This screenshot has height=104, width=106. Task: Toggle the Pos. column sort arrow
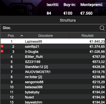click(22, 36)
